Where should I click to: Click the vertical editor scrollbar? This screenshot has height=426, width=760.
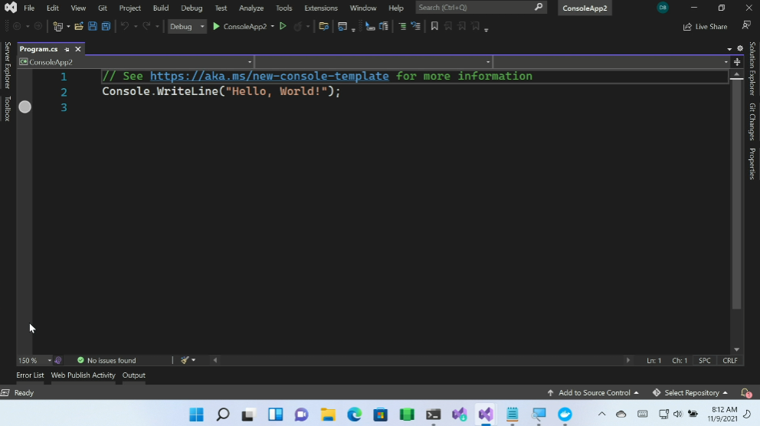736,192
